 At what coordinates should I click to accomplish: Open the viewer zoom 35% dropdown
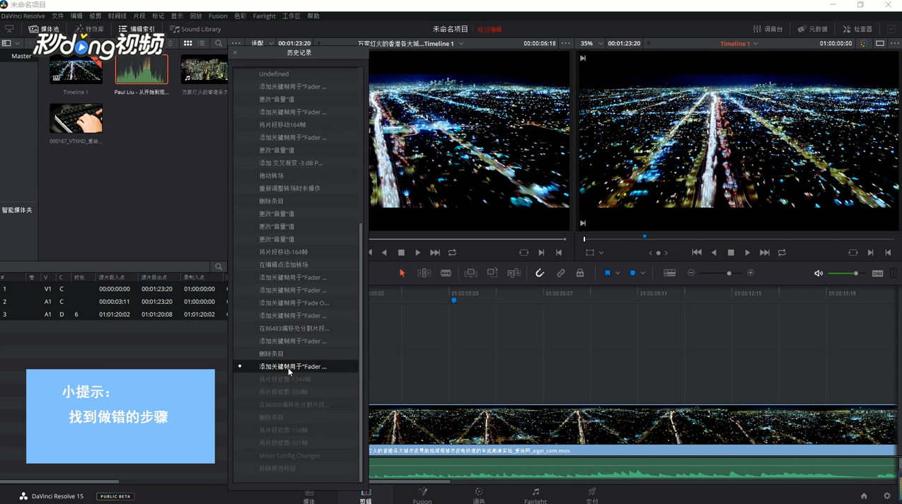pos(591,44)
